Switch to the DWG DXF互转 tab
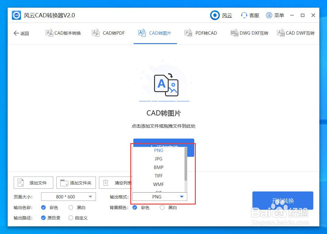Image resolution: width=327 pixels, height=234 pixels. [x=250, y=33]
